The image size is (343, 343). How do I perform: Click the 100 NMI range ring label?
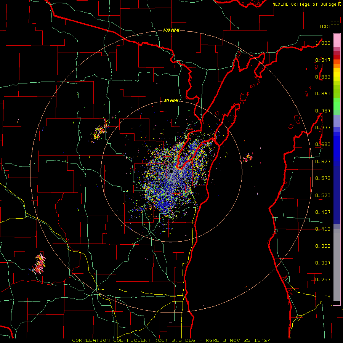(171, 30)
